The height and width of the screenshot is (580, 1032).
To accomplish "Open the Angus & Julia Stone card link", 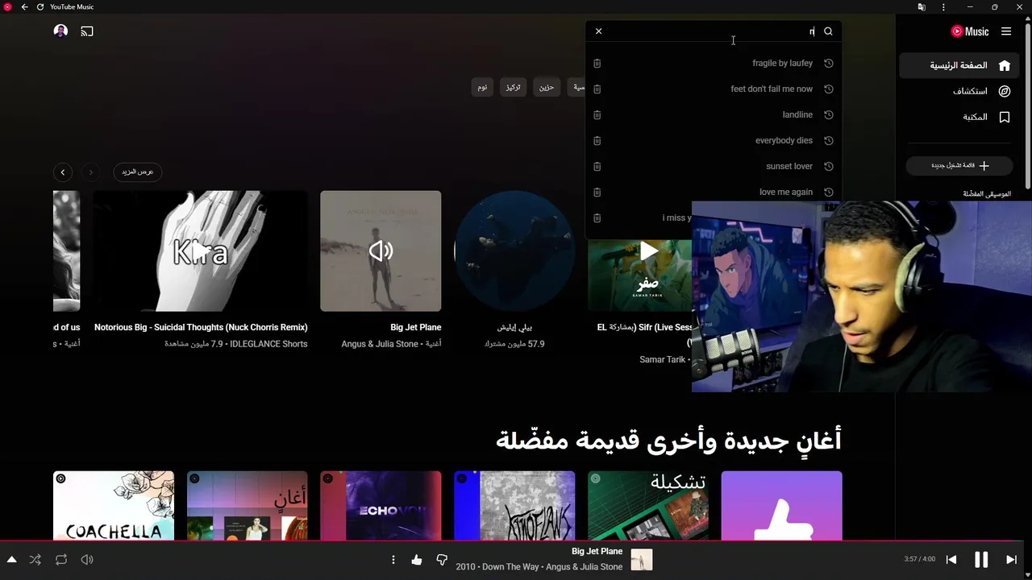I will tap(380, 345).
